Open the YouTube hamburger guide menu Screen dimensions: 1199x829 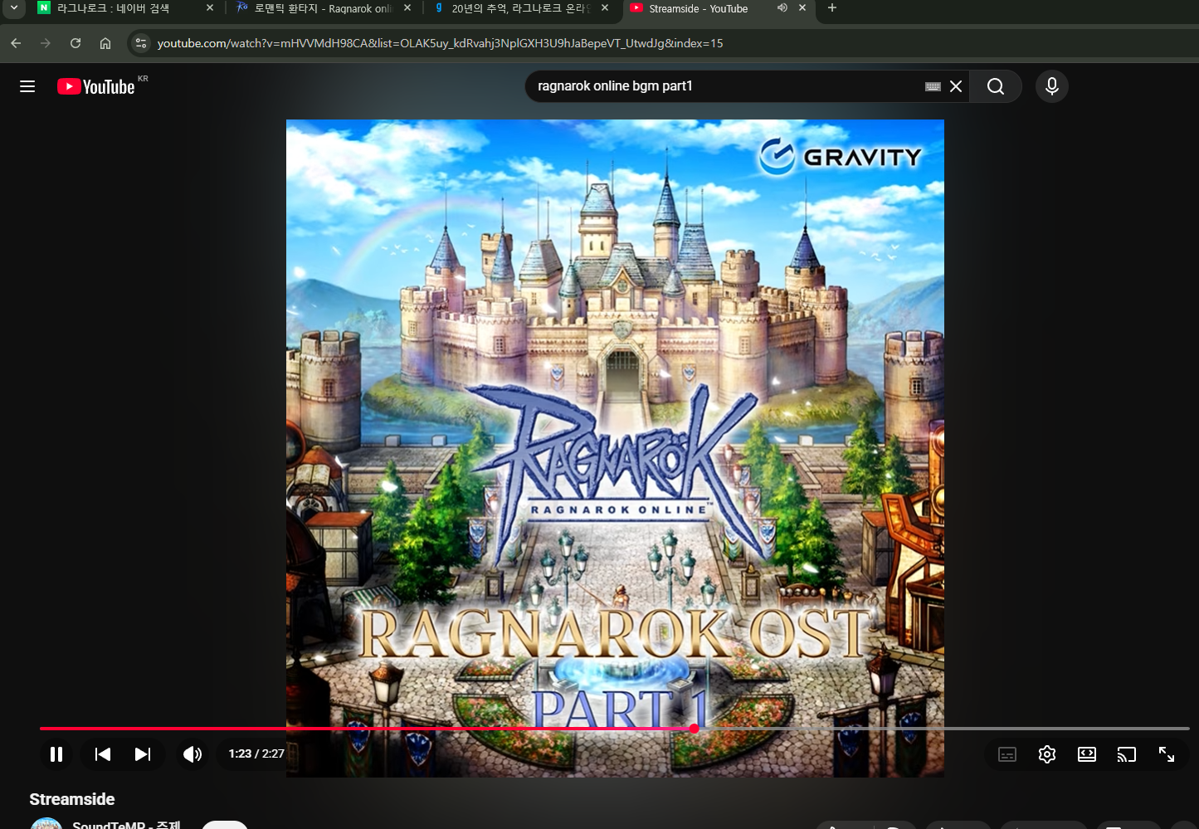[x=27, y=86]
